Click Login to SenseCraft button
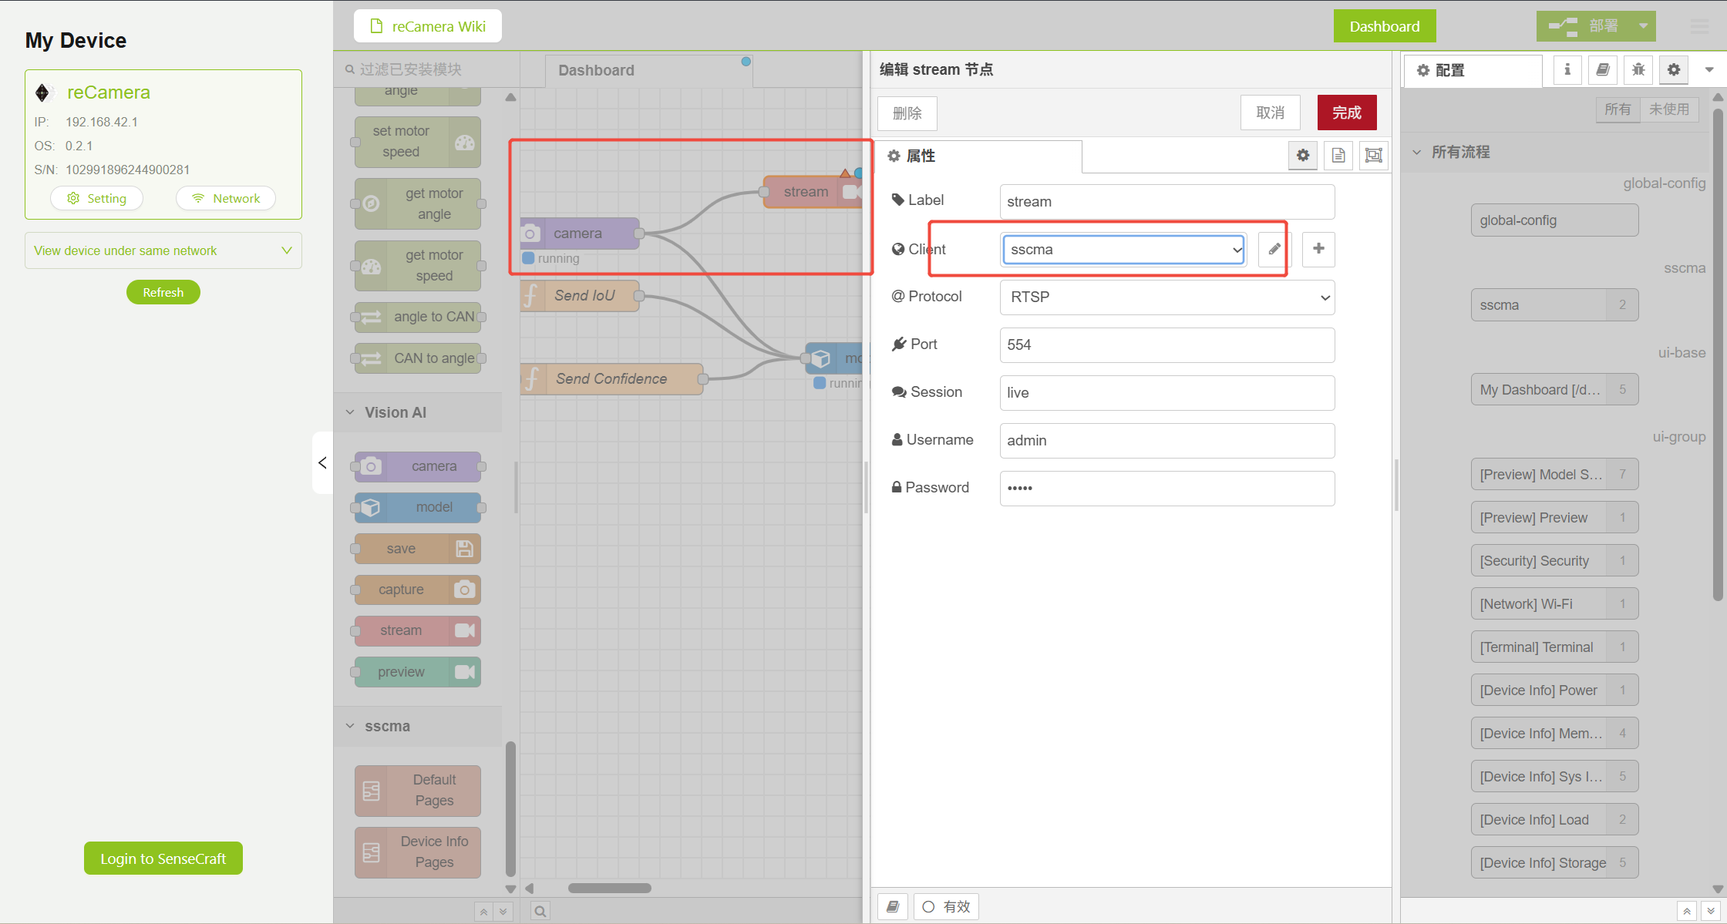This screenshot has width=1727, height=924. [x=163, y=858]
